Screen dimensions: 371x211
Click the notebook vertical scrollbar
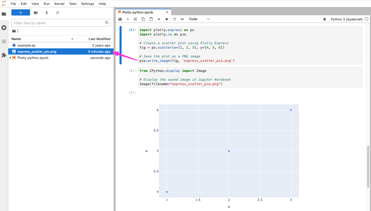click(368, 167)
